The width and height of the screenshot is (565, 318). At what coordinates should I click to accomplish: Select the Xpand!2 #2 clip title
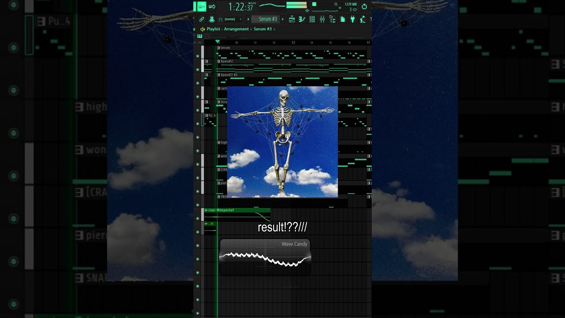pyautogui.click(x=229, y=75)
